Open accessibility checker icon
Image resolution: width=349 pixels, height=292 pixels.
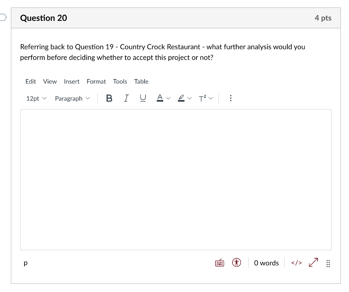pos(237,263)
